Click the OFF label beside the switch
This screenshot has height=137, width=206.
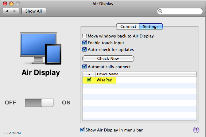[10, 103]
